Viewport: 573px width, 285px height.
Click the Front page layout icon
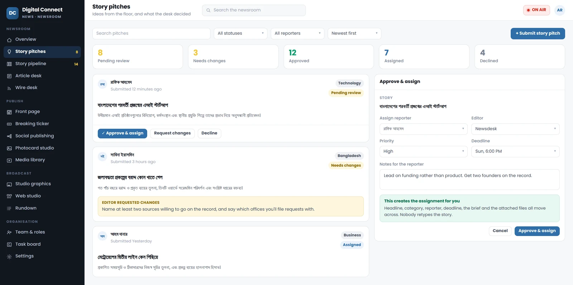pyautogui.click(x=9, y=112)
